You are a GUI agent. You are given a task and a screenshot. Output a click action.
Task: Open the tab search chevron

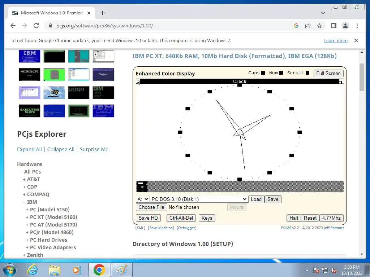pos(323,13)
